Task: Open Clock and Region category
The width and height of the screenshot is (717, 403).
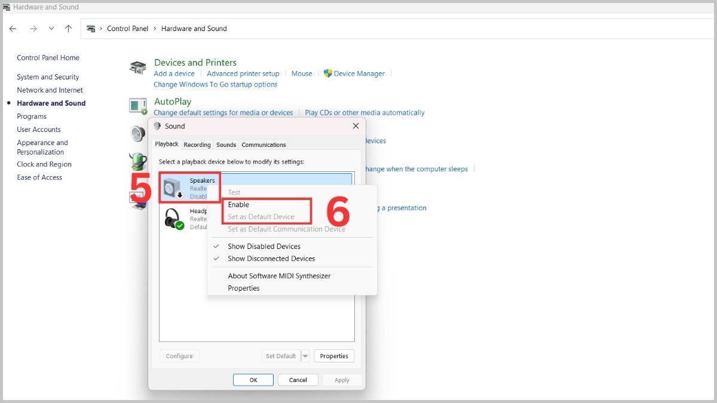Action: (x=44, y=164)
